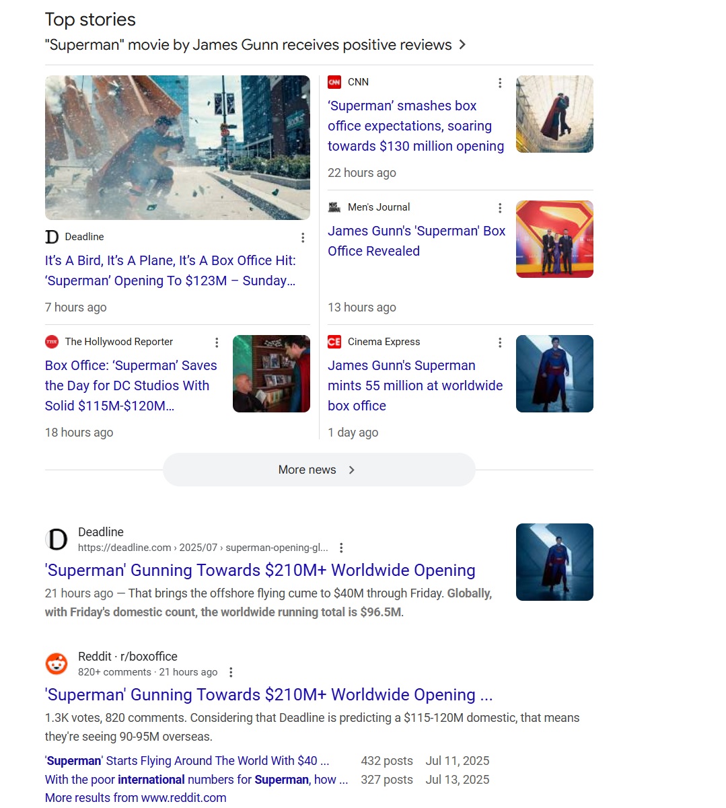Open the Reddit 'Gunning Towards $210M+' thread
This screenshot has height=808, width=726.
[x=268, y=695]
